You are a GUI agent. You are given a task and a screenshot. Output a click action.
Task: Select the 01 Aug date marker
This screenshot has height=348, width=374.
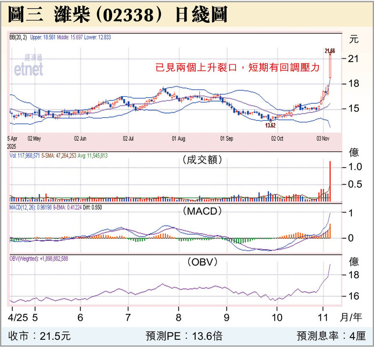[178, 139]
